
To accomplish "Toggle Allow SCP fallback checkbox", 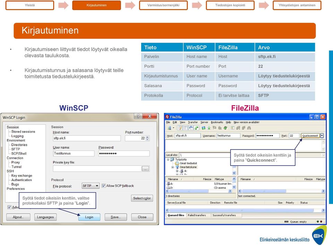I will (103, 186).
